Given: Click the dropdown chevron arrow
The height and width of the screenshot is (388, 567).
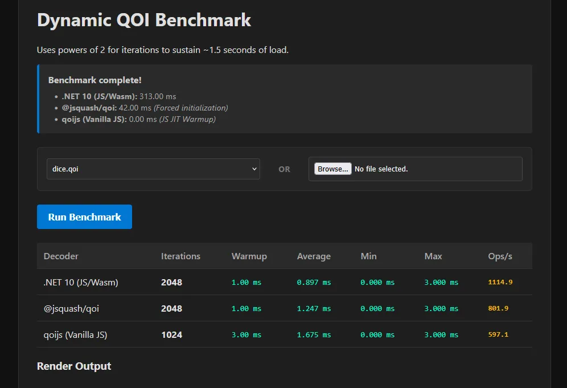Looking at the screenshot, I should tap(254, 169).
